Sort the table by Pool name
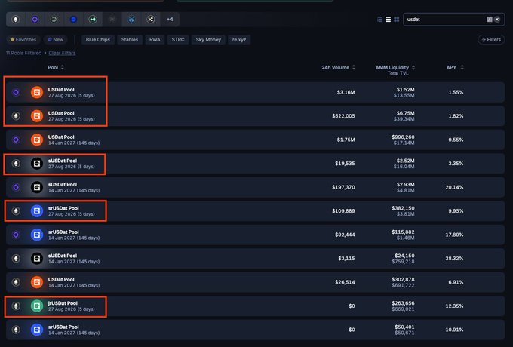 56,67
